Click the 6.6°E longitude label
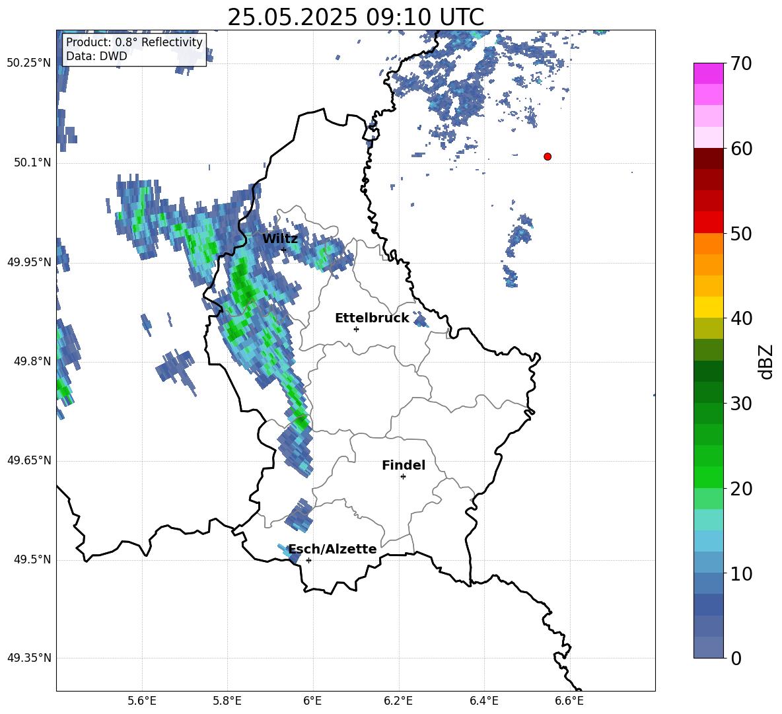 [x=569, y=701]
